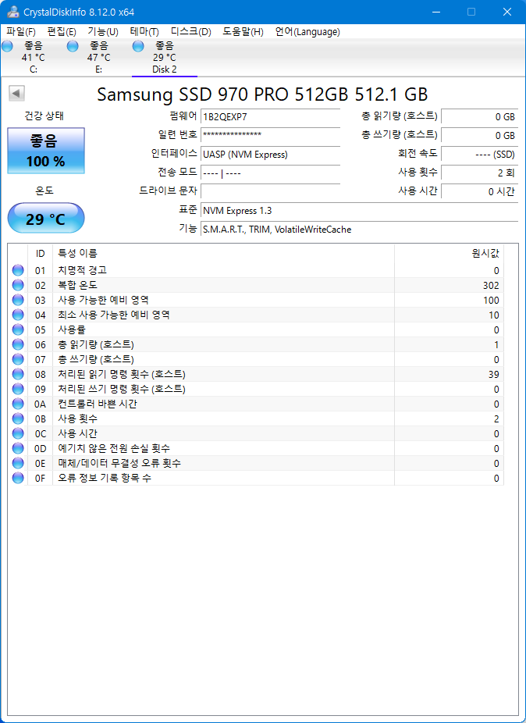Click the 특성 이름 column header
526x723 pixels.
[223, 253]
